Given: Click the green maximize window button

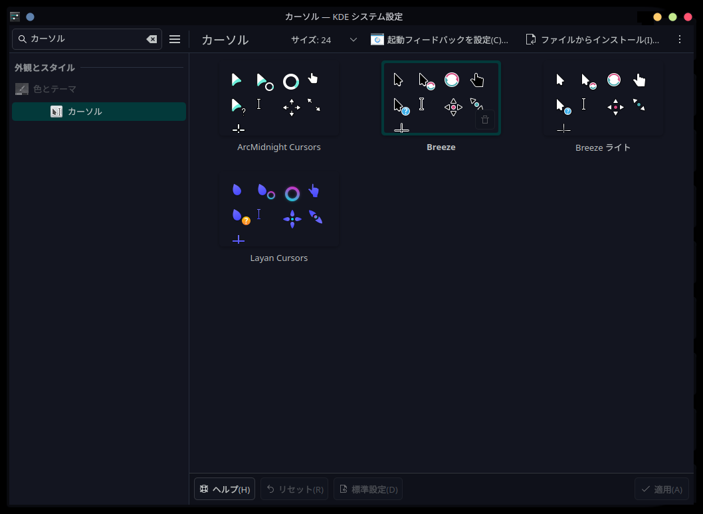Looking at the screenshot, I should click(672, 17).
